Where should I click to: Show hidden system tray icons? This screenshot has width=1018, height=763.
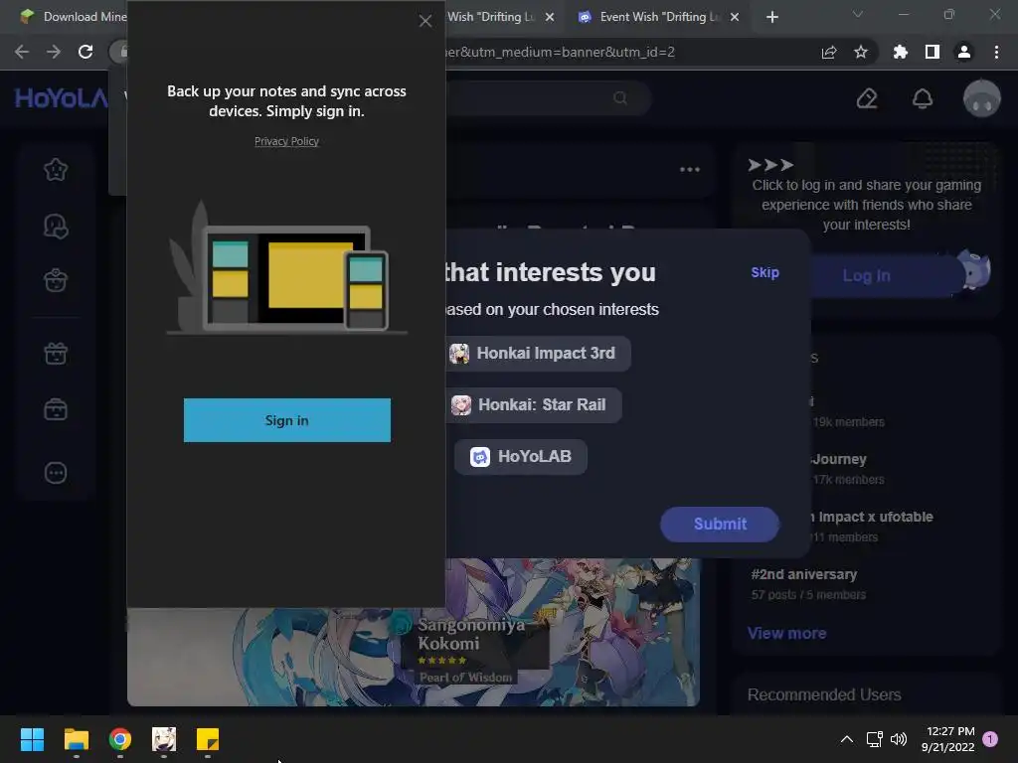[x=847, y=739]
